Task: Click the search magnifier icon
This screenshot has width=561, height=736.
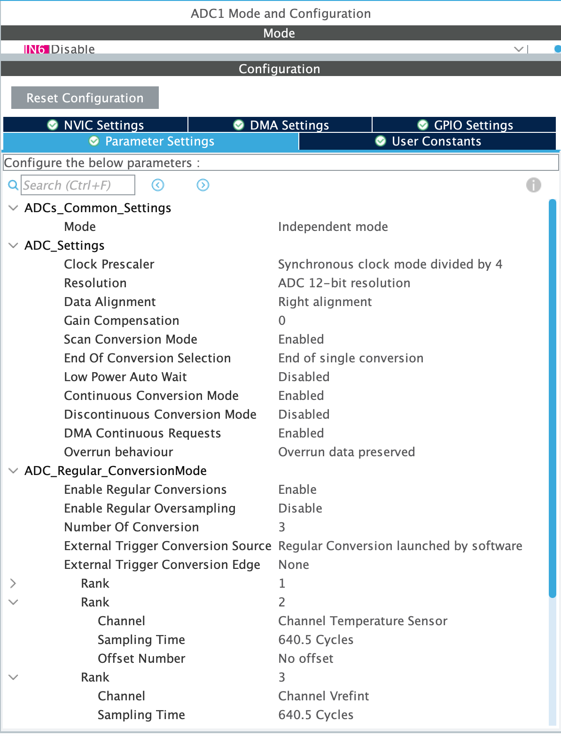Action: pyautogui.click(x=13, y=185)
